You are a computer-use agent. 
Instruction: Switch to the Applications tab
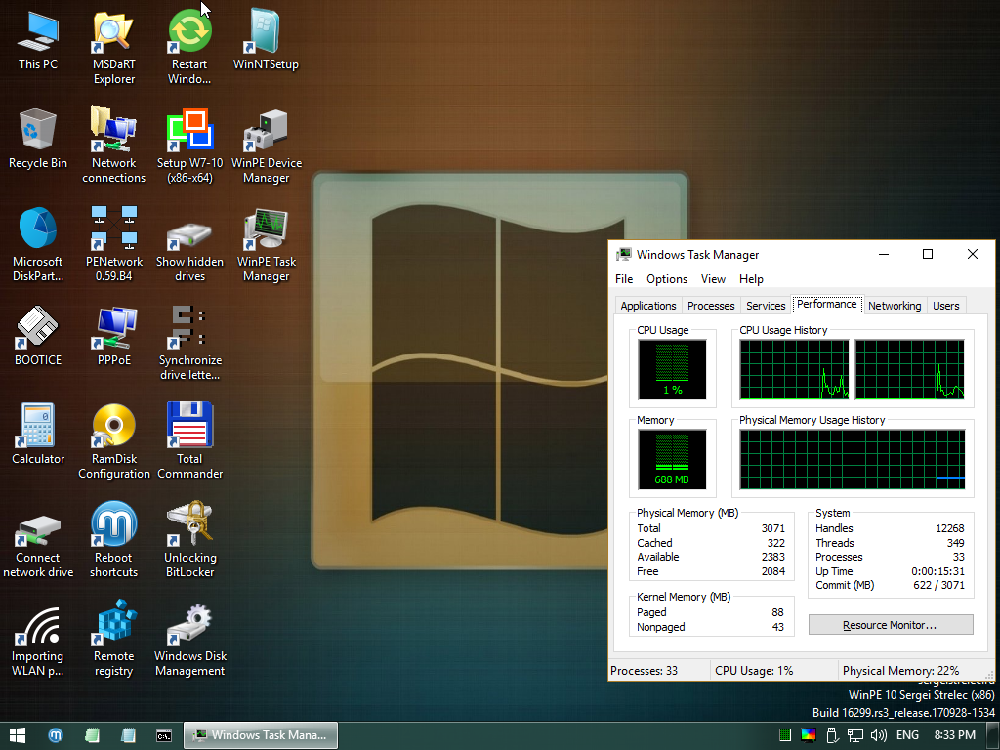tap(648, 306)
